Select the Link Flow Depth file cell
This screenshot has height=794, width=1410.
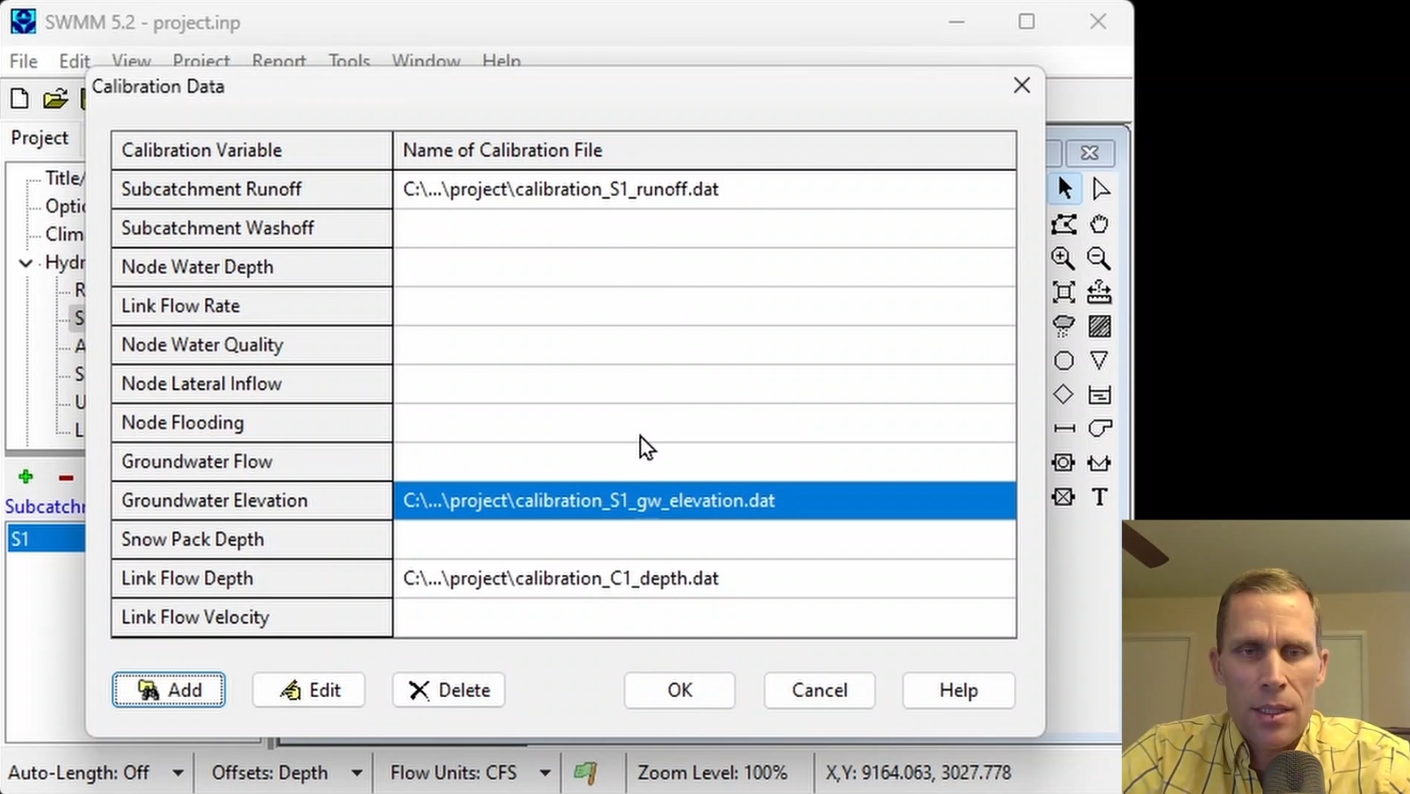point(704,578)
